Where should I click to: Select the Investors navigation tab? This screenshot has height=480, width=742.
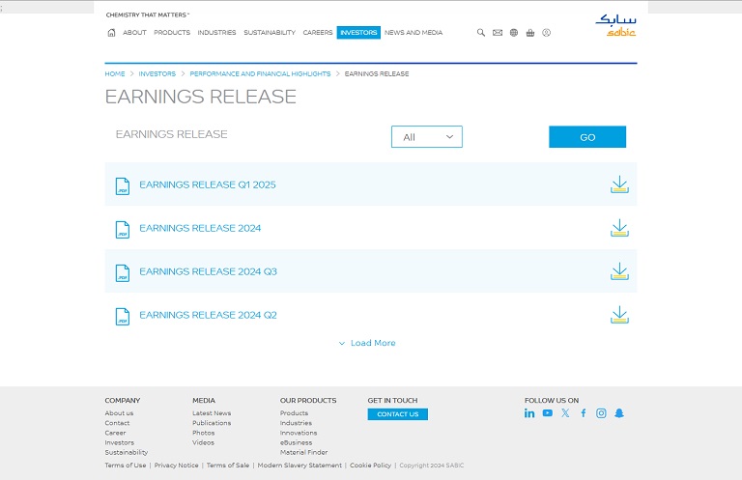click(x=358, y=33)
